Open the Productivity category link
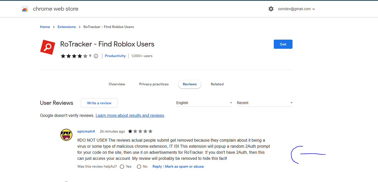The width and height of the screenshot is (378, 182). click(x=115, y=56)
